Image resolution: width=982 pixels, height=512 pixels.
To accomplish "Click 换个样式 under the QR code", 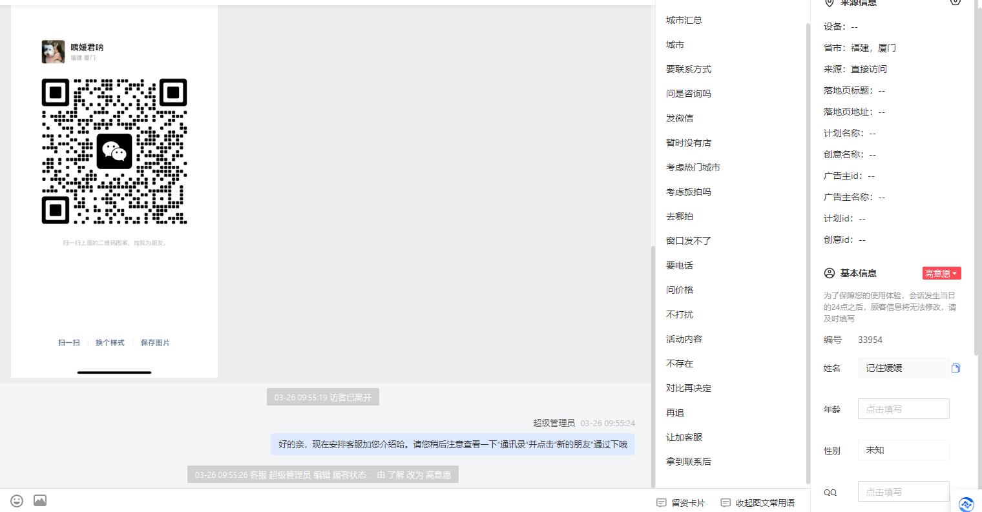I will (110, 343).
